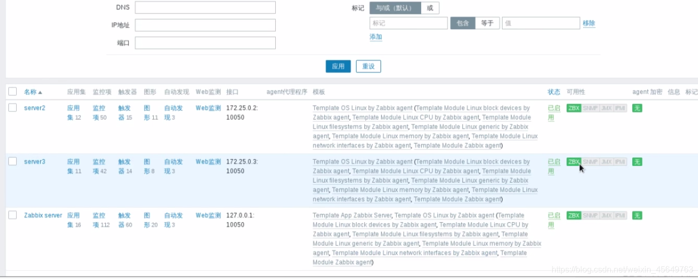698x279 pixels.
Task: Open 触发器 for Zabbix server
Action: pos(125,220)
